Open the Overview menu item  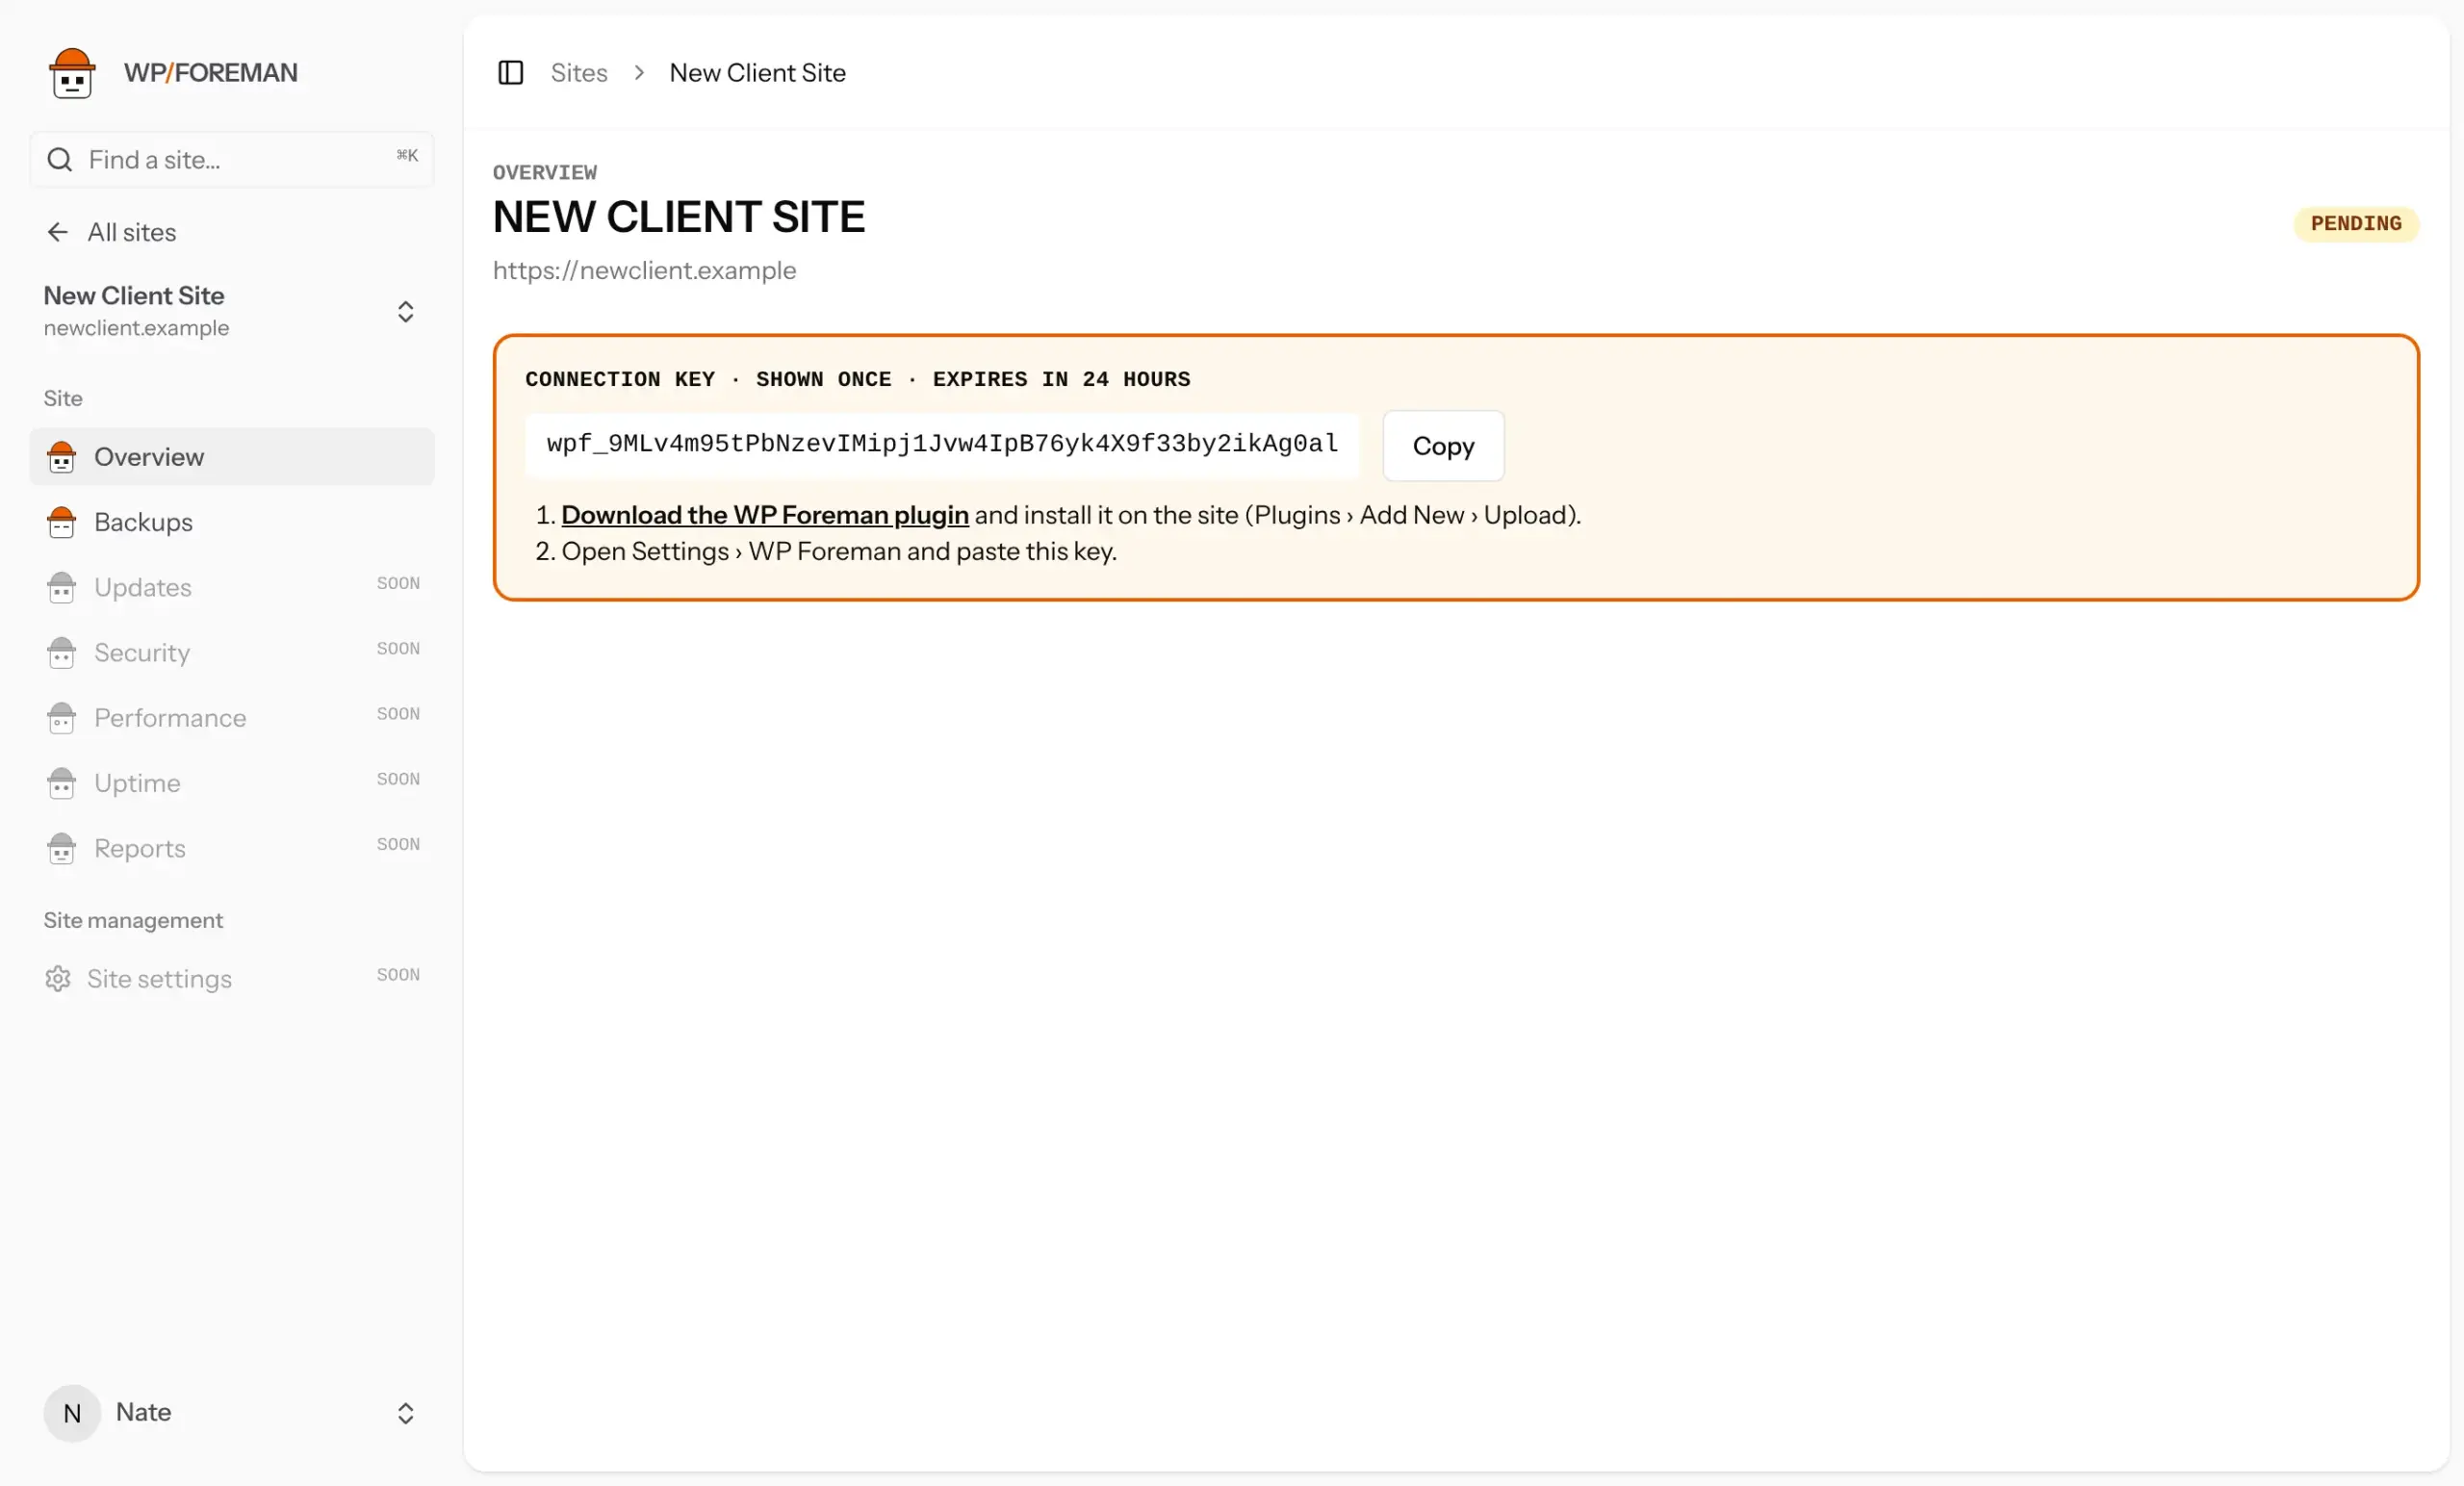pyautogui.click(x=232, y=457)
